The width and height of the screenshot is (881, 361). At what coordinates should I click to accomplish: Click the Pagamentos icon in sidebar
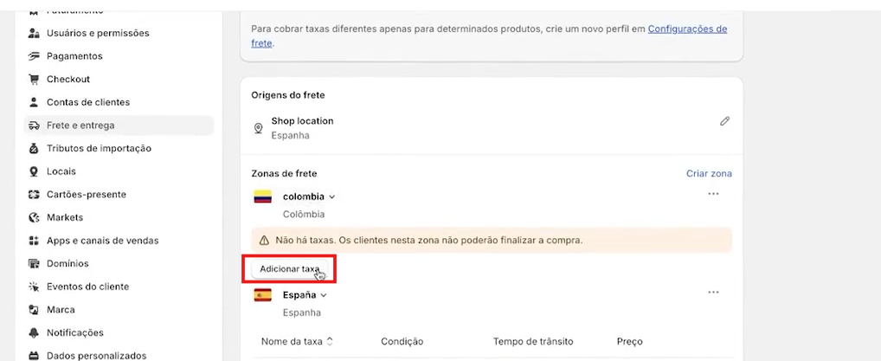[34, 56]
